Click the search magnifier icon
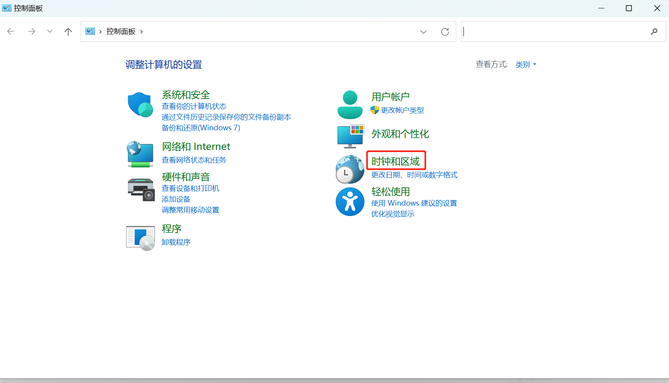 (654, 31)
